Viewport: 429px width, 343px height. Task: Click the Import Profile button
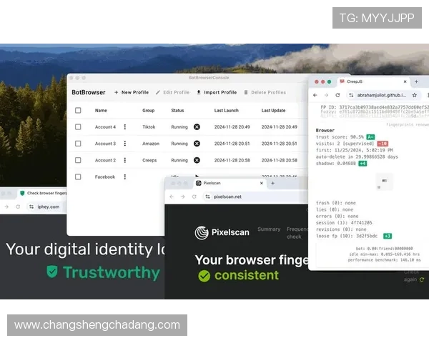[216, 93]
